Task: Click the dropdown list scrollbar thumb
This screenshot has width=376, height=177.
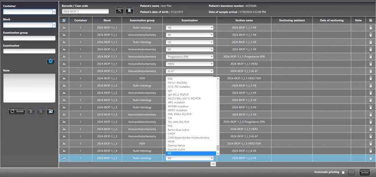Action: click(x=218, y=148)
